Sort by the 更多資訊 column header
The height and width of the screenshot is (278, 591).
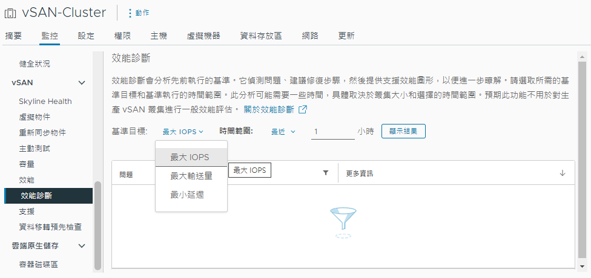[360, 173]
